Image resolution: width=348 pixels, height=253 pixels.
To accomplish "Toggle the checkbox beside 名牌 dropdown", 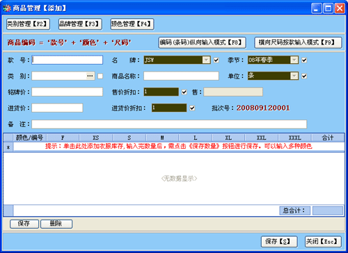I will pos(216,60).
